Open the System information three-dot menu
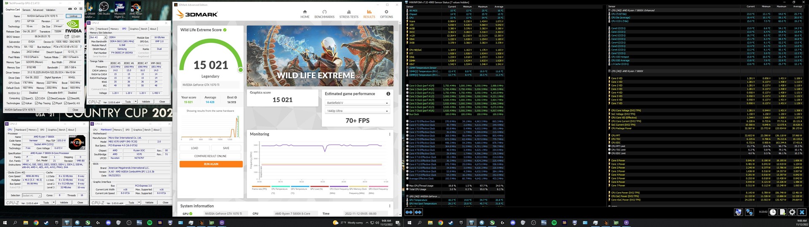Screen dimensions: 809x227 click(x=390, y=206)
